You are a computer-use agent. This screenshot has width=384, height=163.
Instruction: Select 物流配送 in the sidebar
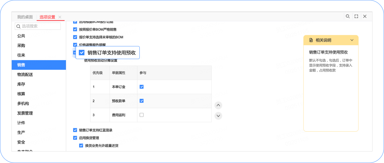[x=25, y=74]
